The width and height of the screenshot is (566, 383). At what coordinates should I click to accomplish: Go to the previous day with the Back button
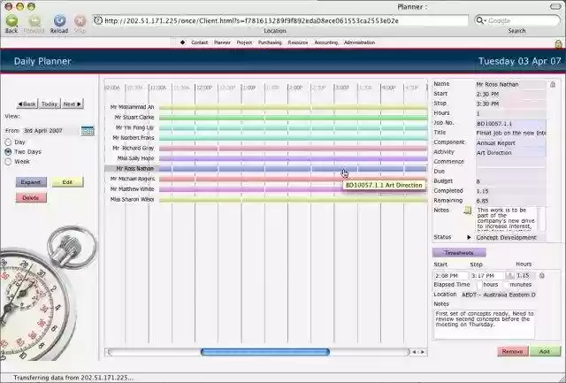[x=27, y=104]
